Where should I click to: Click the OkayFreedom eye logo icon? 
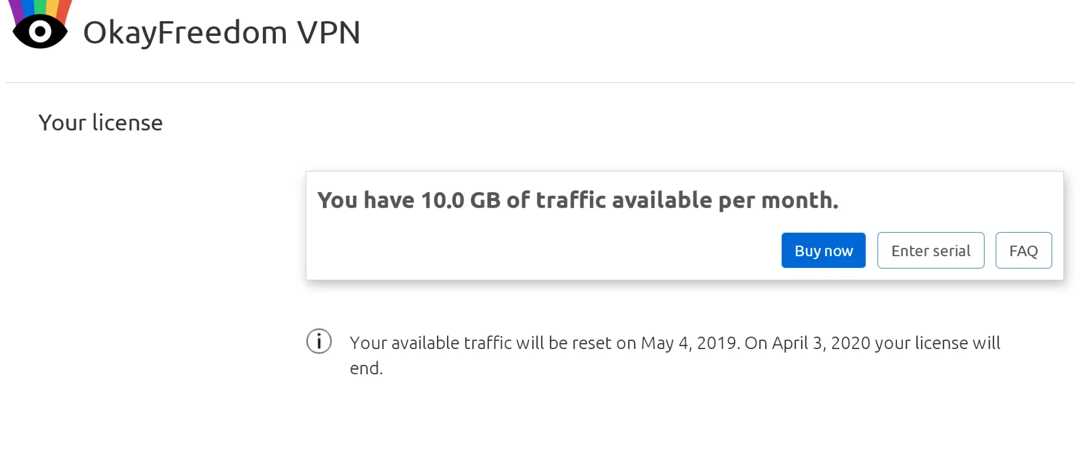pyautogui.click(x=40, y=32)
